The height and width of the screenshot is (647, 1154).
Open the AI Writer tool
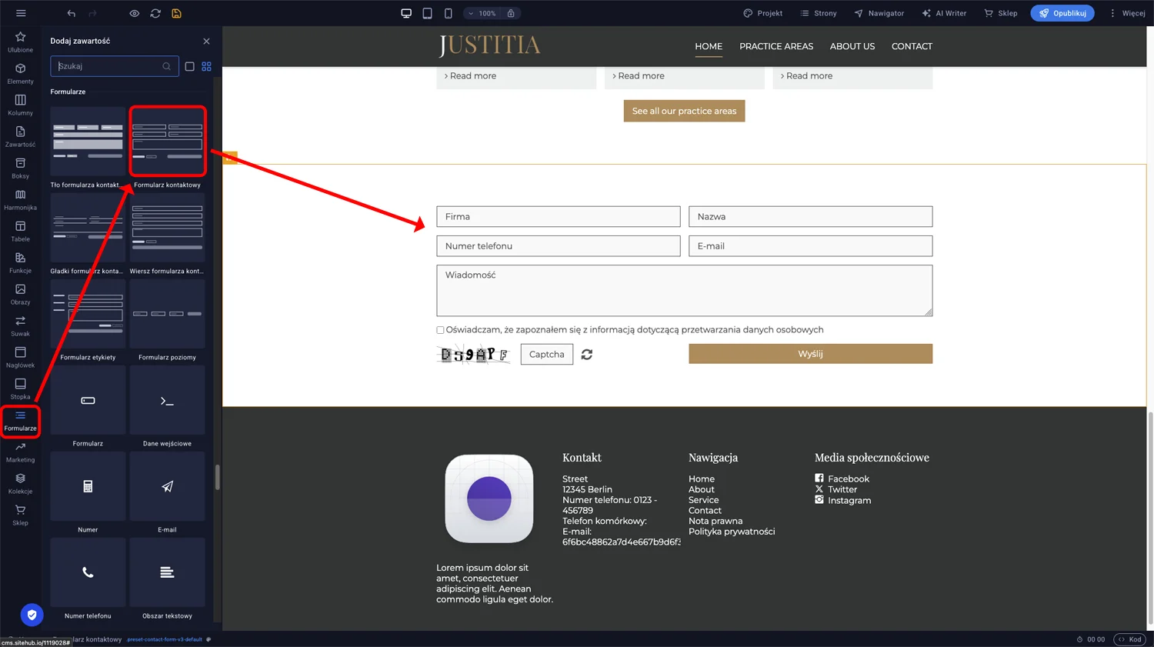click(944, 12)
